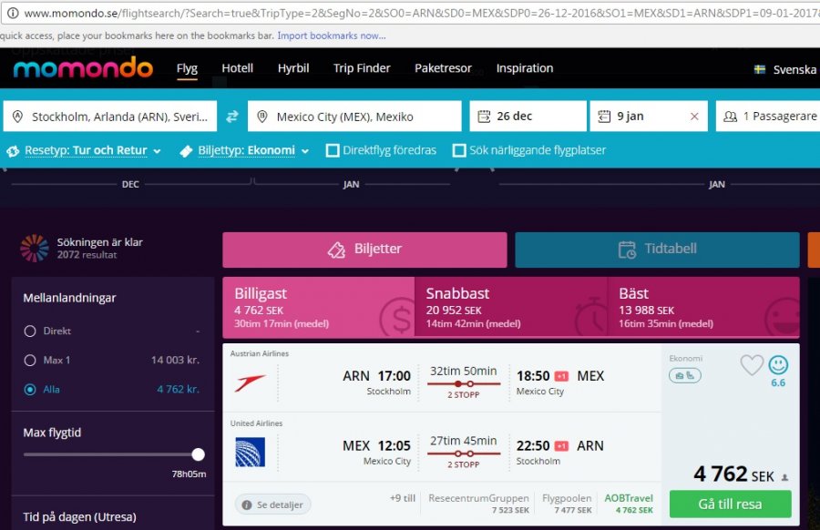This screenshot has width=820, height=530.
Task: Open the Hotell menu item
Action: pyautogui.click(x=238, y=68)
